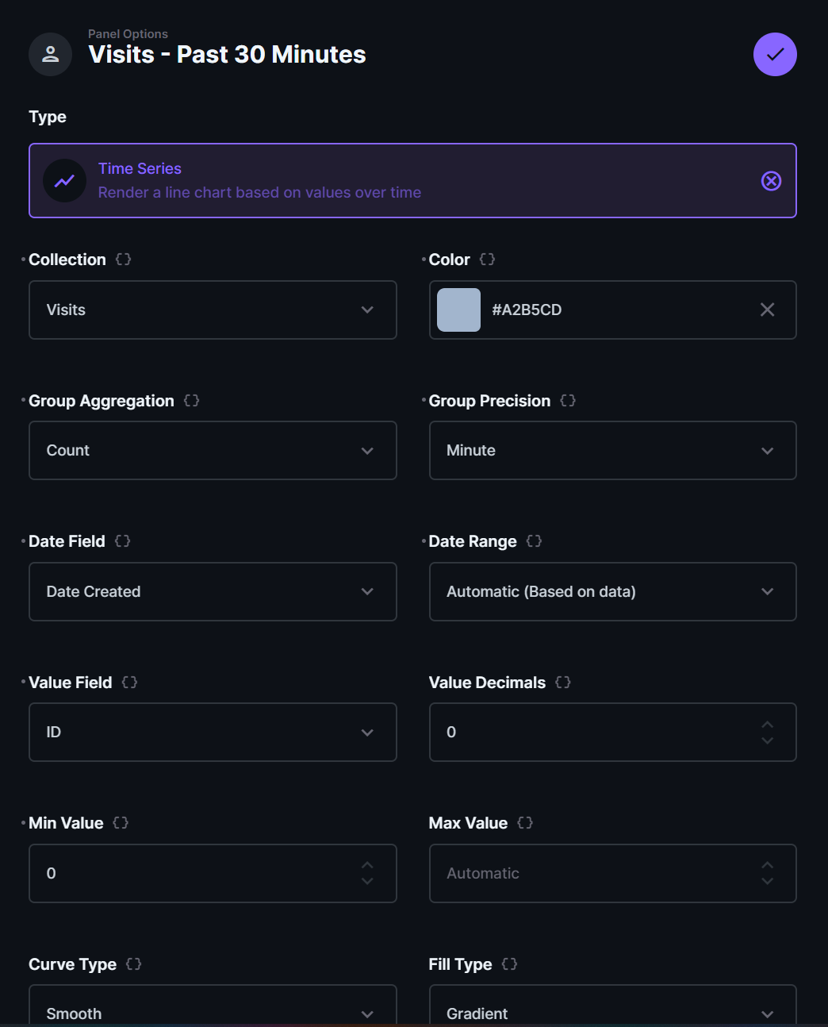
Task: Decrease Min Value with down stepper arrow
Action: 367,881
